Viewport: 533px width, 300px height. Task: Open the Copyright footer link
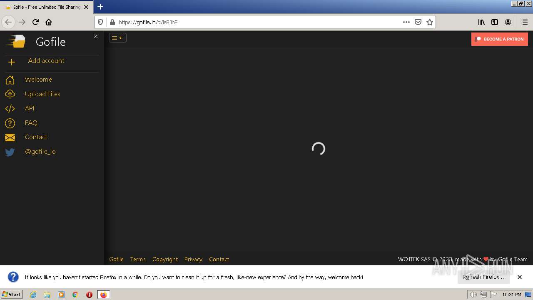[x=165, y=259]
